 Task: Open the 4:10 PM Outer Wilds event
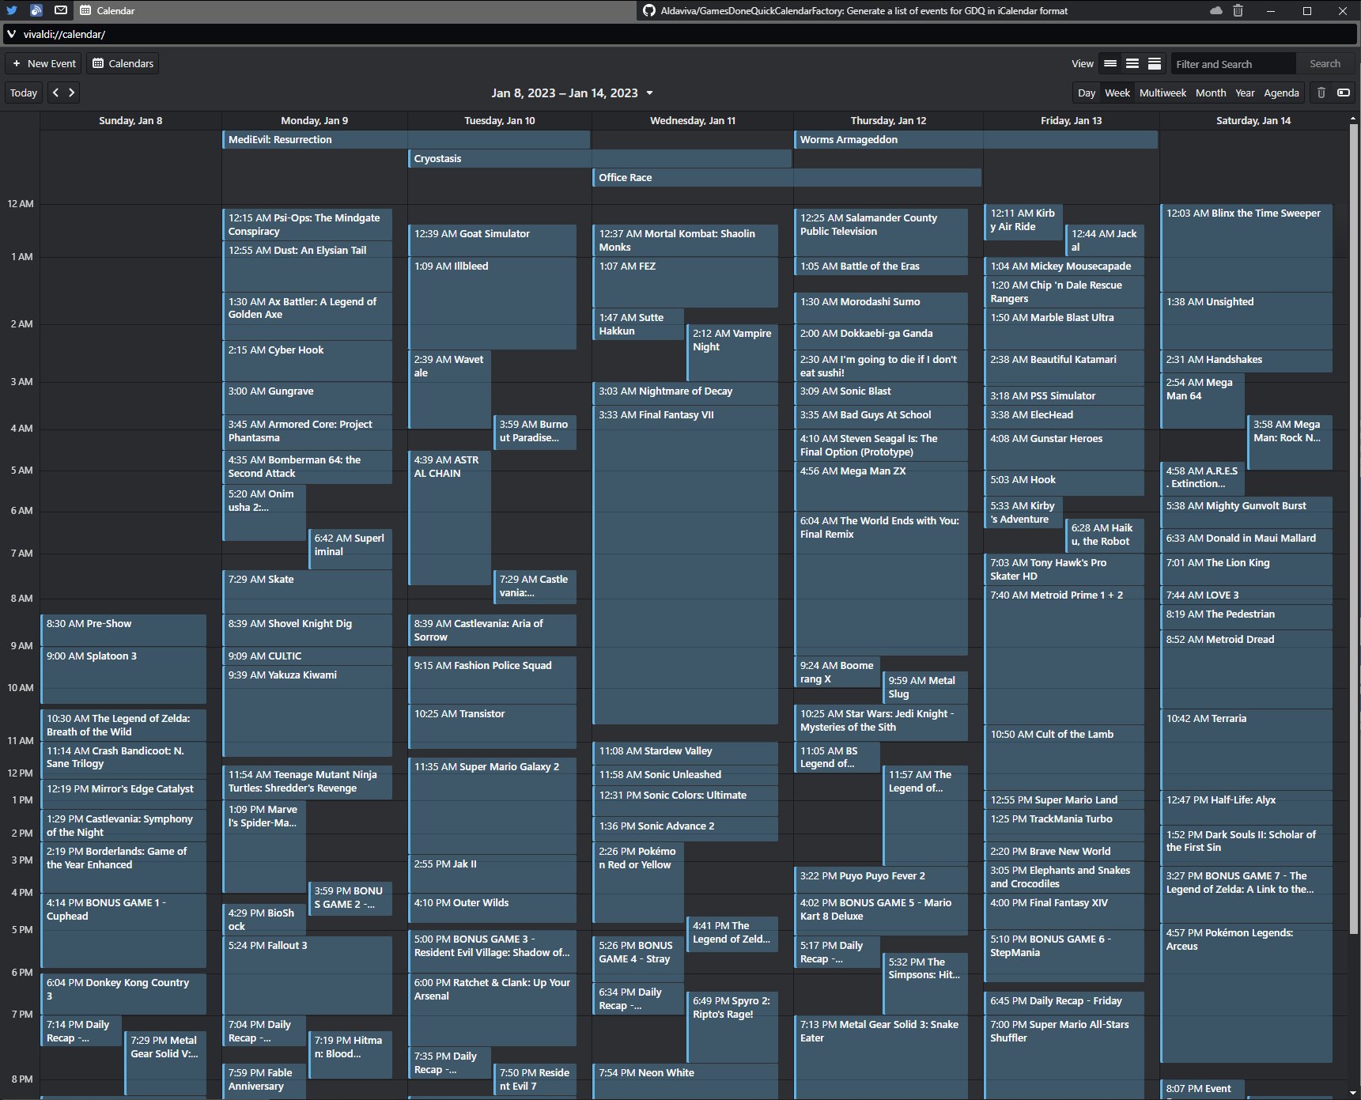coord(493,908)
